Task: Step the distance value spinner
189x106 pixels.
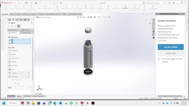Action: tap(29, 73)
